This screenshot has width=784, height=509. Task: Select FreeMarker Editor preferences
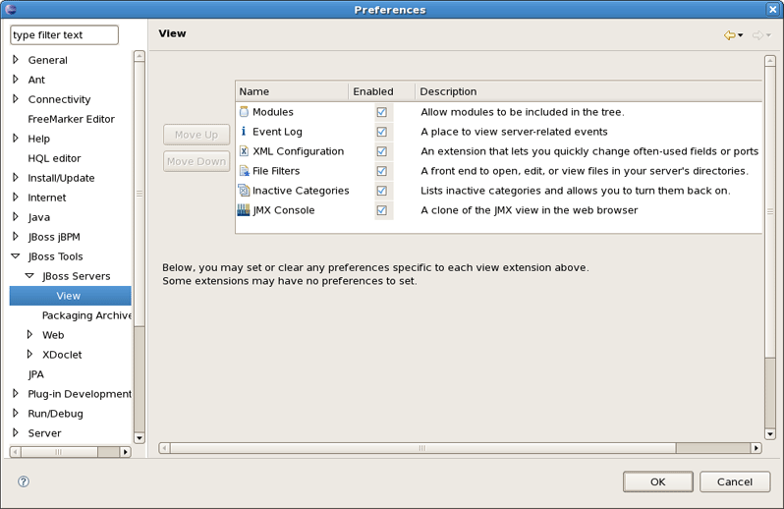coord(71,119)
